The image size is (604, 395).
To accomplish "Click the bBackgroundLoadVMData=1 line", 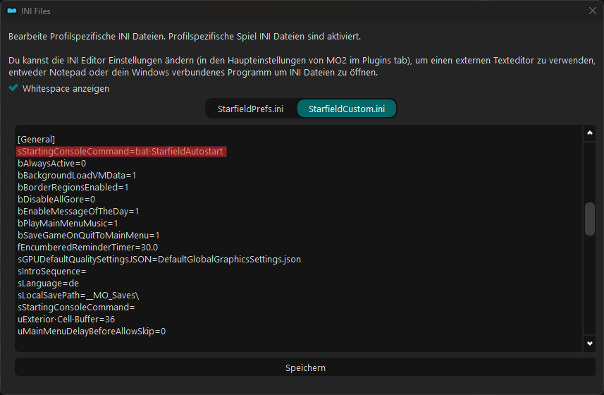I will pyautogui.click(x=77, y=176).
